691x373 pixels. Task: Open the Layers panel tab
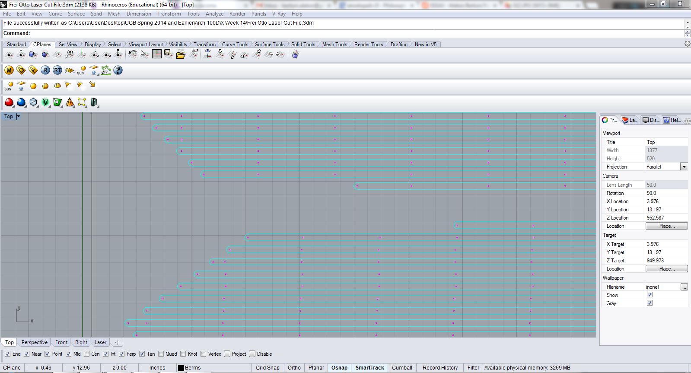(x=630, y=120)
